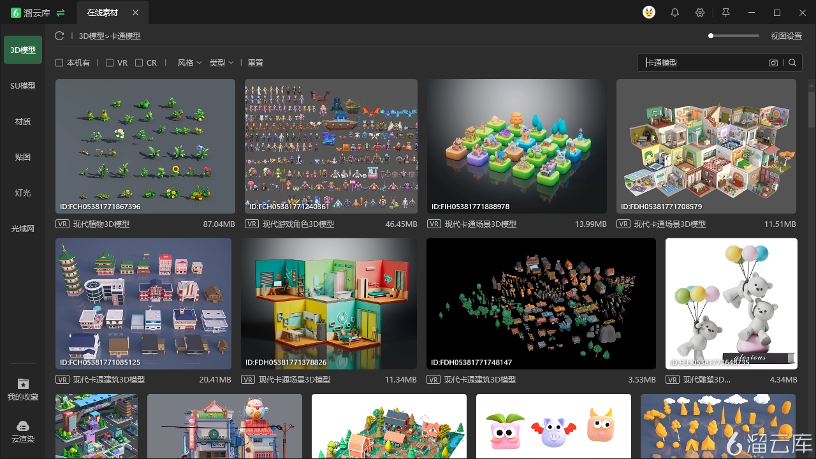Open the user avatar profile icon
The height and width of the screenshot is (459, 816).
tap(649, 12)
